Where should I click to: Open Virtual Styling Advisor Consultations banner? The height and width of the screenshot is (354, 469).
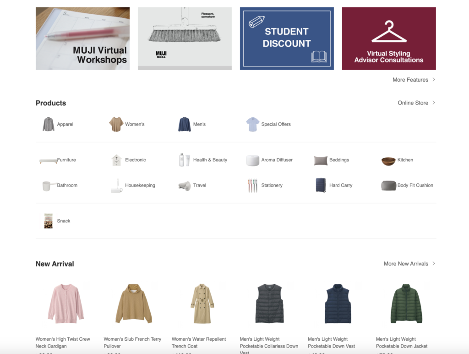(389, 39)
